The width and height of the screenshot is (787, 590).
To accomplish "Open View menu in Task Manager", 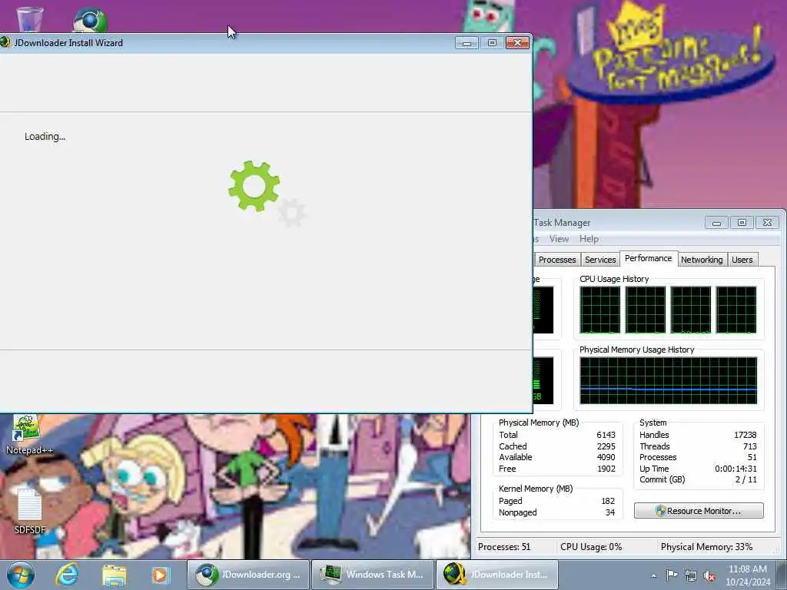I will [x=559, y=239].
